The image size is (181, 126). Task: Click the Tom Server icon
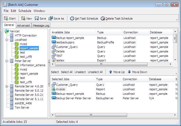tap(12, 107)
